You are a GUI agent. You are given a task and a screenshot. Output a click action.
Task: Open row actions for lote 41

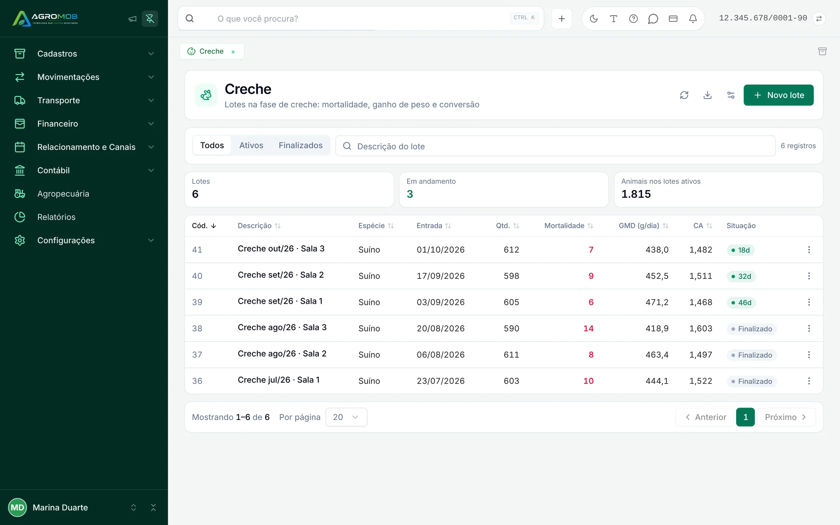[x=809, y=250]
